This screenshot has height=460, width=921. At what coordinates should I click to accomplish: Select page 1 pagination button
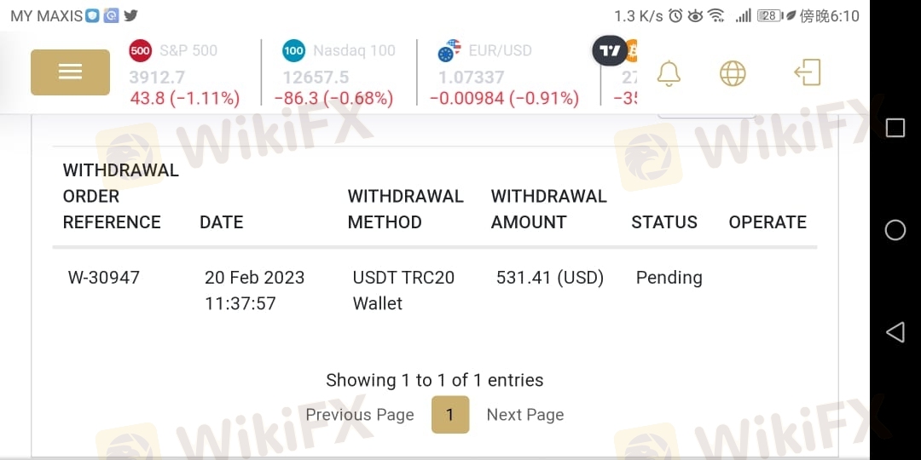450,415
